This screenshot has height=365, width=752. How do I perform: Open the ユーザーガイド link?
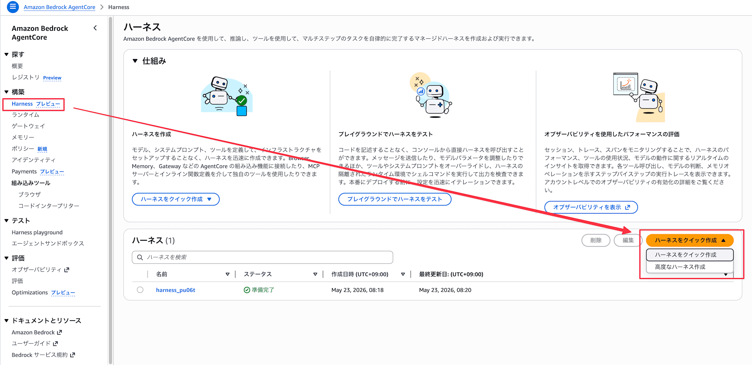pyautogui.click(x=31, y=343)
